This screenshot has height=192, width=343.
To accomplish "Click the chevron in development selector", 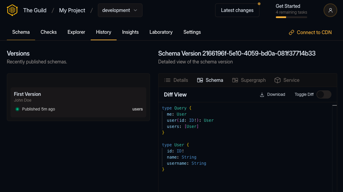I will [135, 10].
